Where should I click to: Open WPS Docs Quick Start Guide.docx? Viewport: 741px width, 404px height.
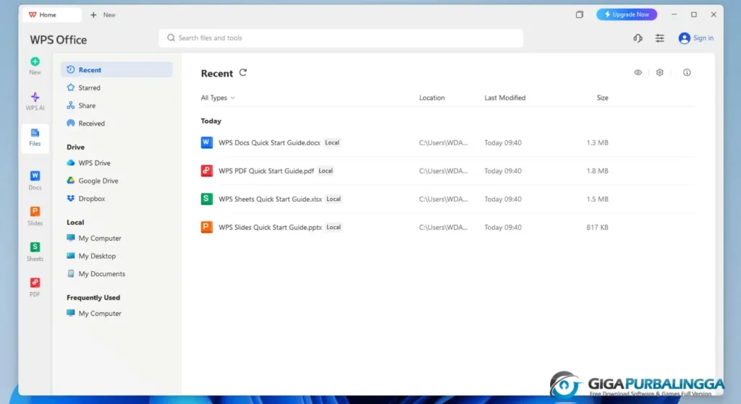coord(269,142)
